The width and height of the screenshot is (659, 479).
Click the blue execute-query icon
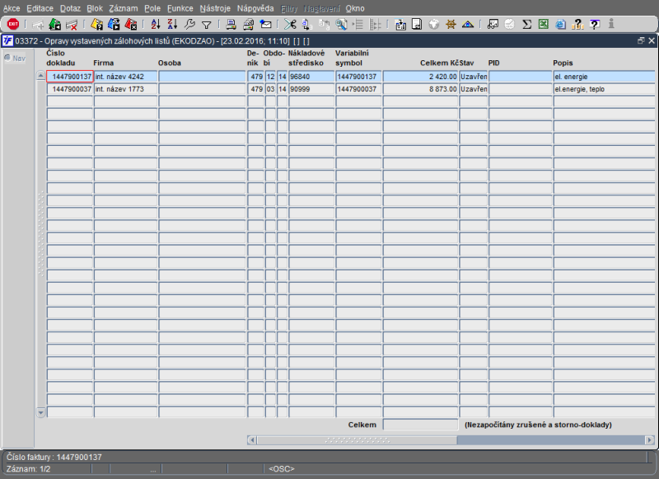coord(114,25)
